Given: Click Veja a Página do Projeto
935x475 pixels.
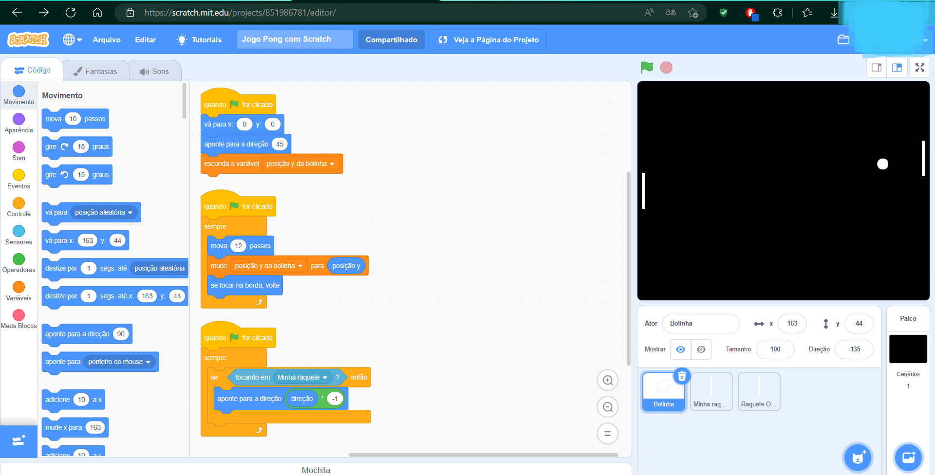Looking at the screenshot, I should 487,40.
